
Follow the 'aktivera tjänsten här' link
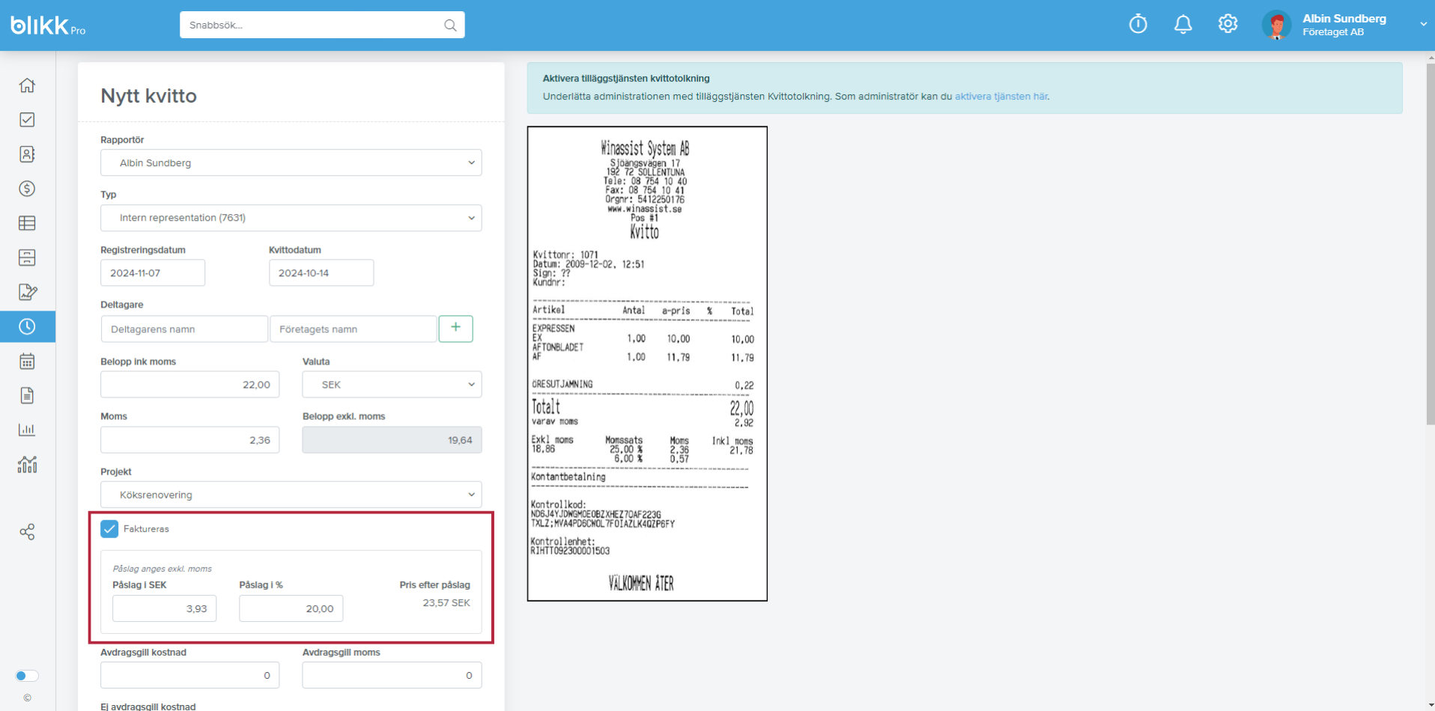click(x=1001, y=97)
